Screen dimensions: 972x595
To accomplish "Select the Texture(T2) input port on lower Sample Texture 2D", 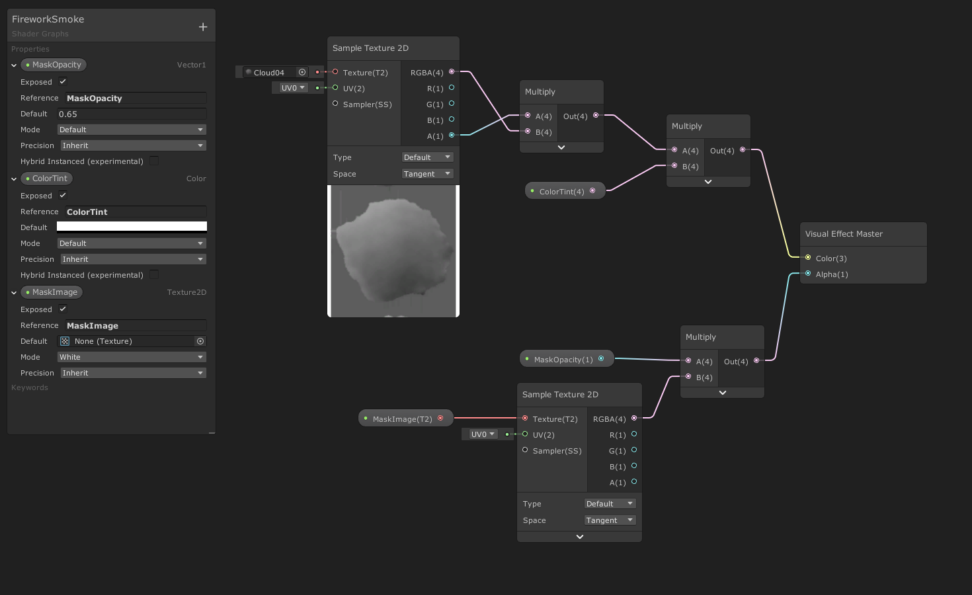I will point(524,418).
